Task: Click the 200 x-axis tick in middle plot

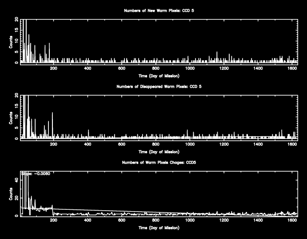Action: [54, 145]
